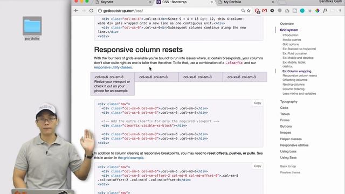Open the red badge extension icon

(257, 11)
